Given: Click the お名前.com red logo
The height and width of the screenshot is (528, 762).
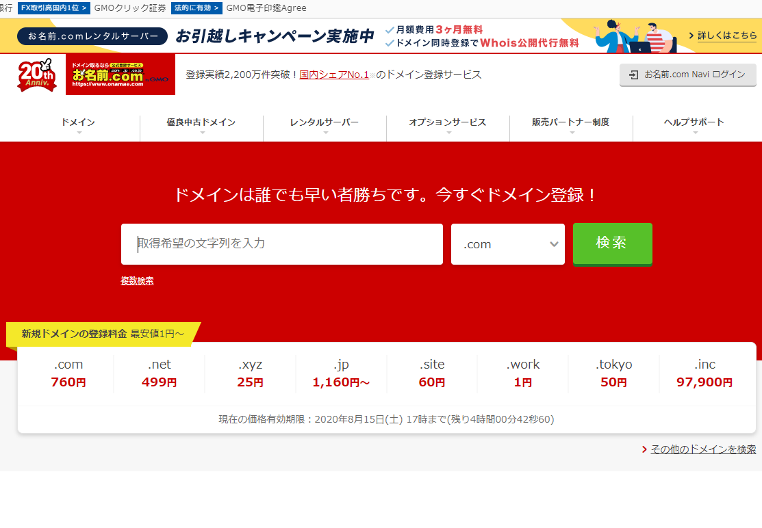Looking at the screenshot, I should point(120,75).
